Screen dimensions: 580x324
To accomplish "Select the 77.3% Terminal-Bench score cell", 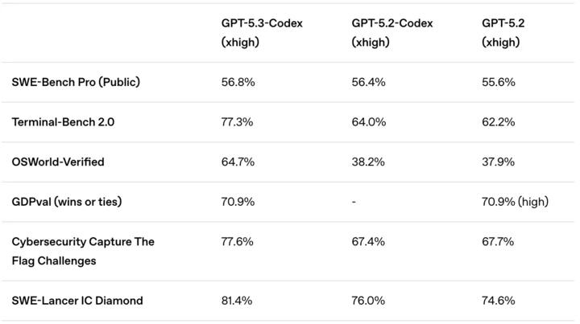I will (238, 122).
